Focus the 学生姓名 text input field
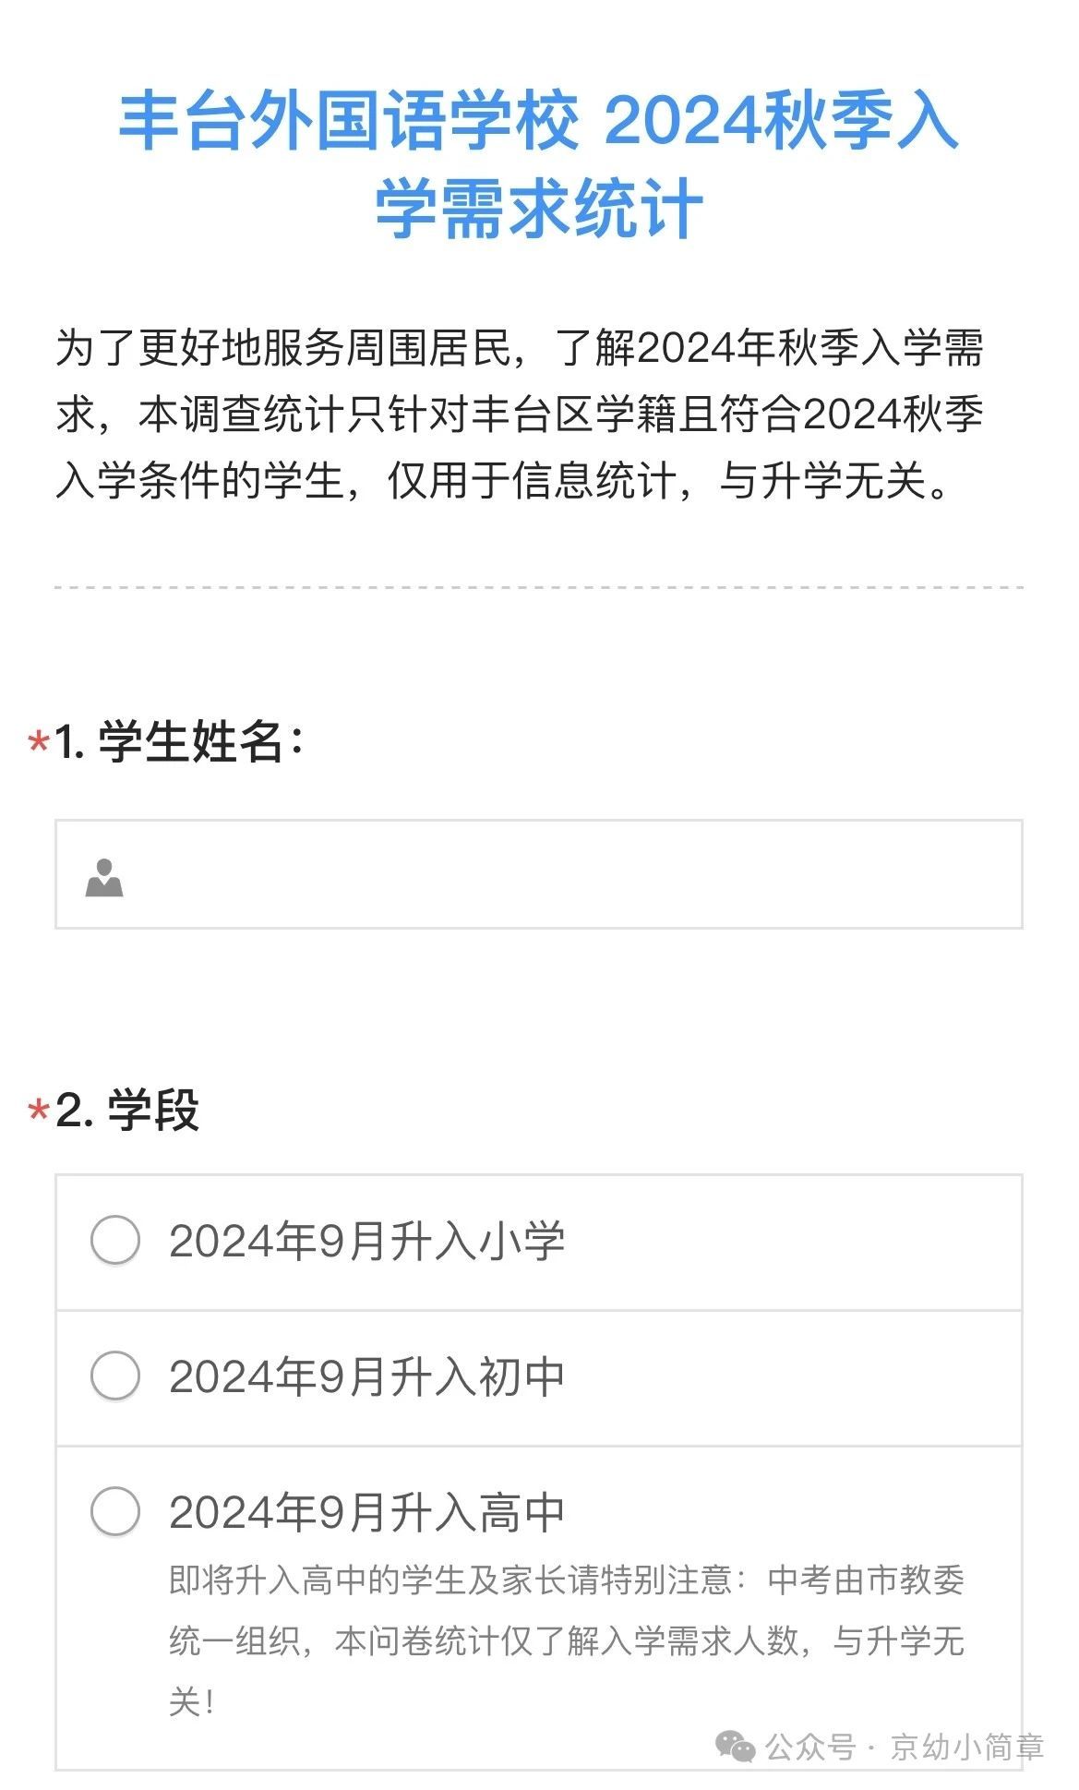Screen dimensions: 1079x1790 [554, 874]
